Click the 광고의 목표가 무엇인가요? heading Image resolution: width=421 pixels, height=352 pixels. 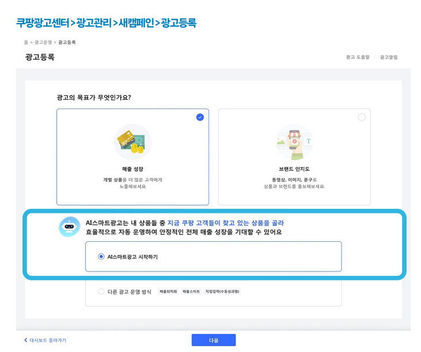pos(94,98)
